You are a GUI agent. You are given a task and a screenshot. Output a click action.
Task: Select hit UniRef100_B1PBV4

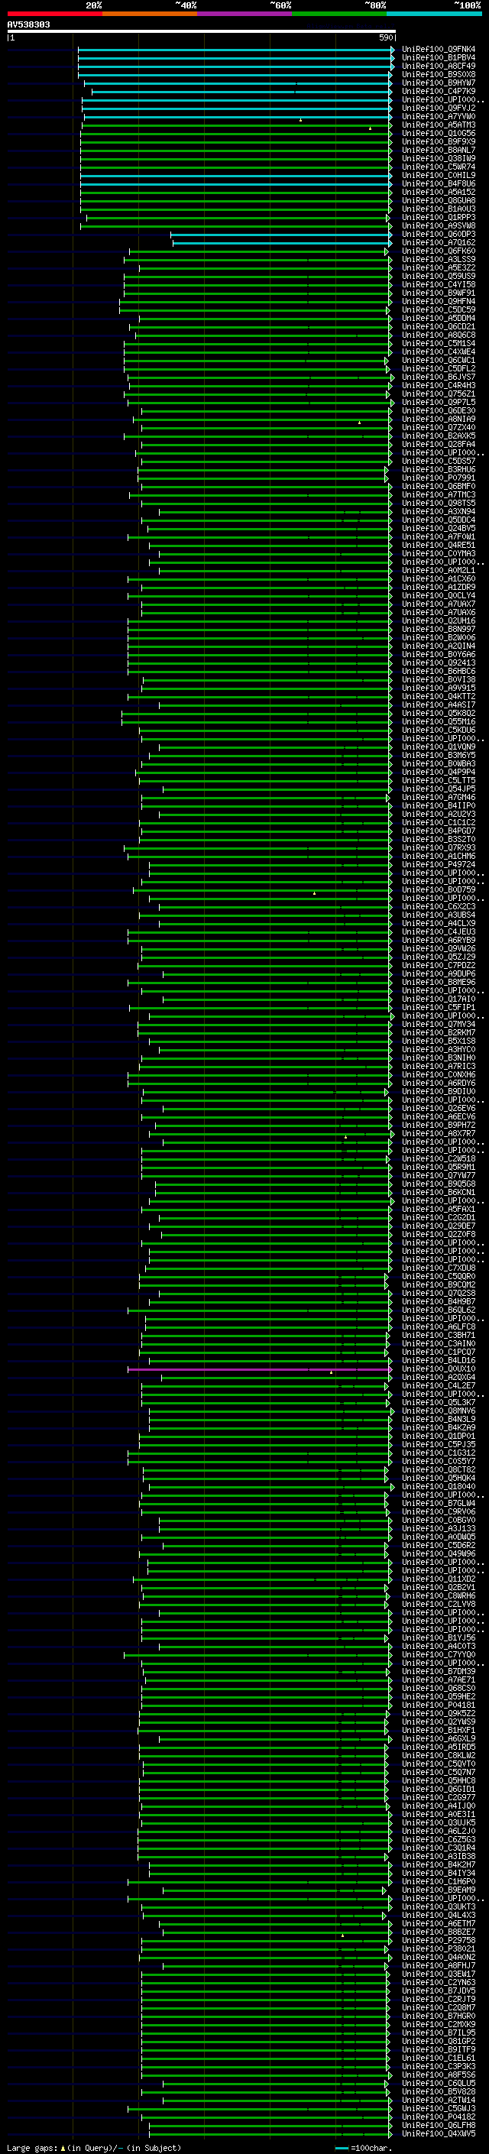click(439, 58)
